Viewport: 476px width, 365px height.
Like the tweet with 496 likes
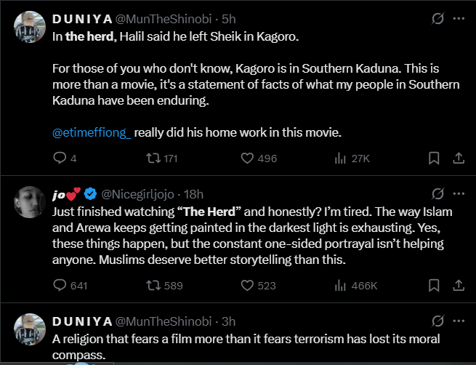[247, 158]
